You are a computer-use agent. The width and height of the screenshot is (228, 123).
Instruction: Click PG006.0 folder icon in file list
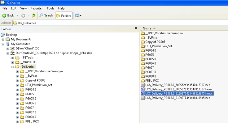(x=143, y=63)
